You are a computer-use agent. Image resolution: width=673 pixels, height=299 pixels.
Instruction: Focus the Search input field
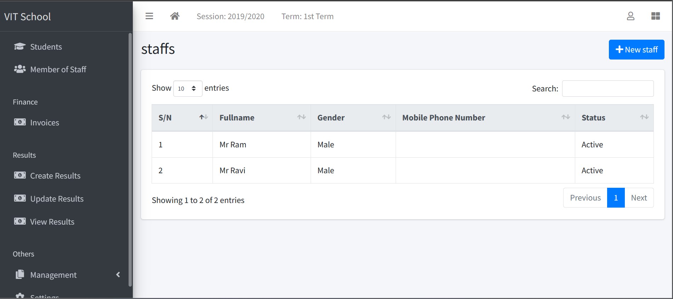pyautogui.click(x=608, y=89)
